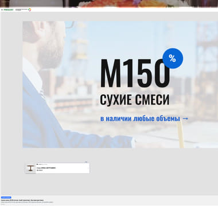Click the blue button at page bottom left
Image resolution: width=218 pixels, height=206 pixels.
pos(6,197)
